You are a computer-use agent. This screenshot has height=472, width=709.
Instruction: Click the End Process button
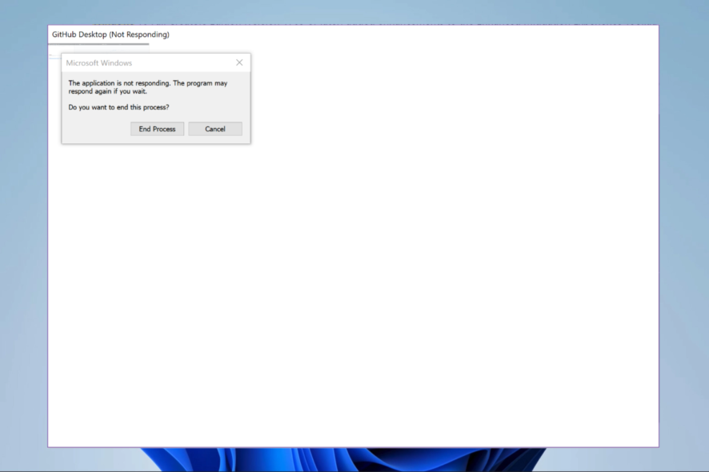(x=157, y=129)
